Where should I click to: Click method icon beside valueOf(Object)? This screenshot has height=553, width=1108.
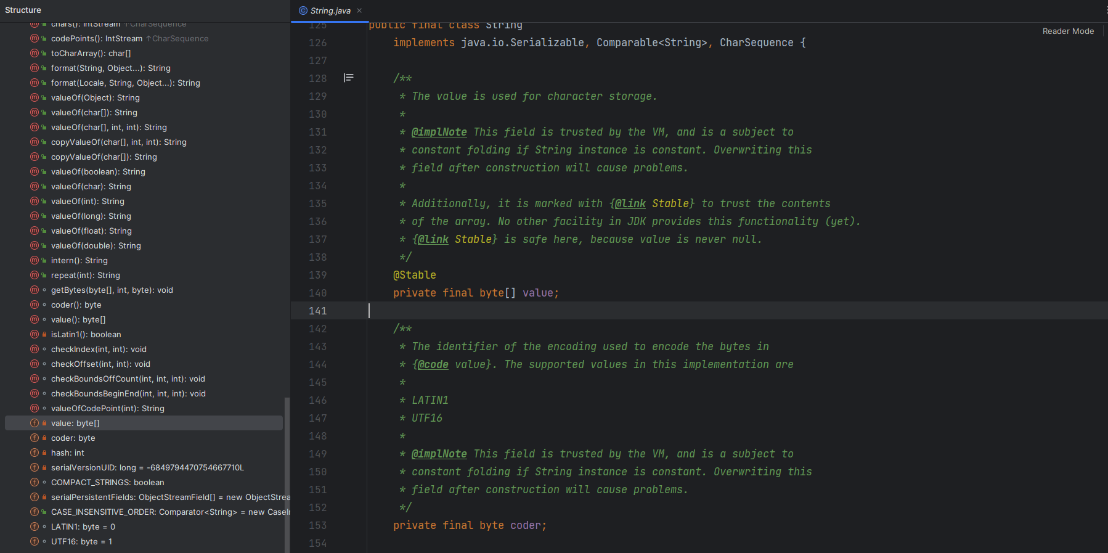point(35,97)
